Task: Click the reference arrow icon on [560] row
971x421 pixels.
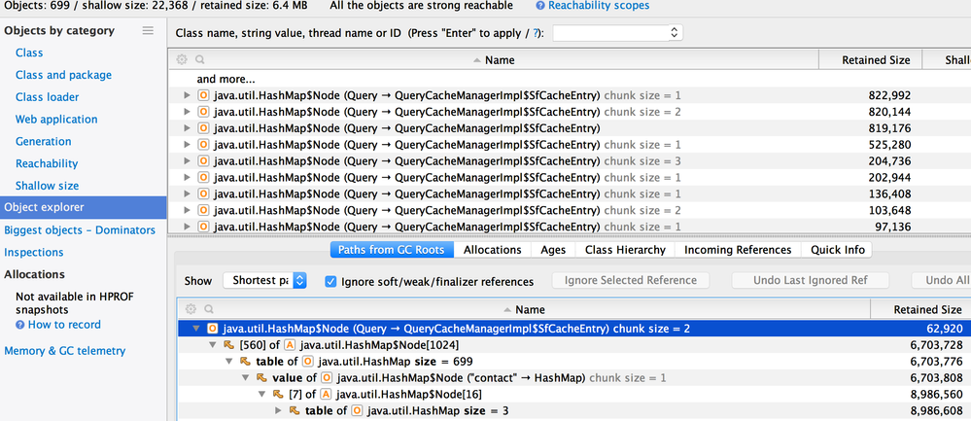Action: point(227,345)
